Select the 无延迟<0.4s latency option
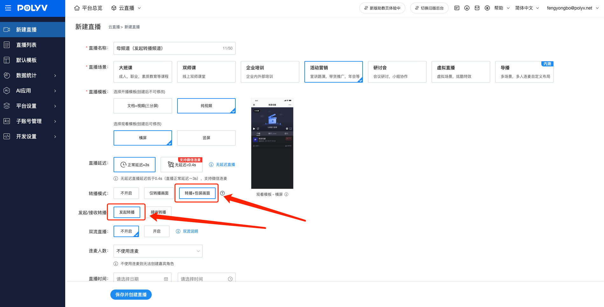604x307 pixels. click(182, 165)
